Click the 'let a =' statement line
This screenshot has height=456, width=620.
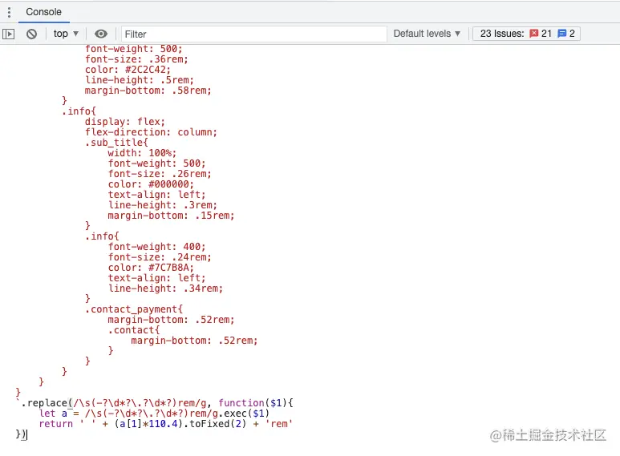click(154, 414)
